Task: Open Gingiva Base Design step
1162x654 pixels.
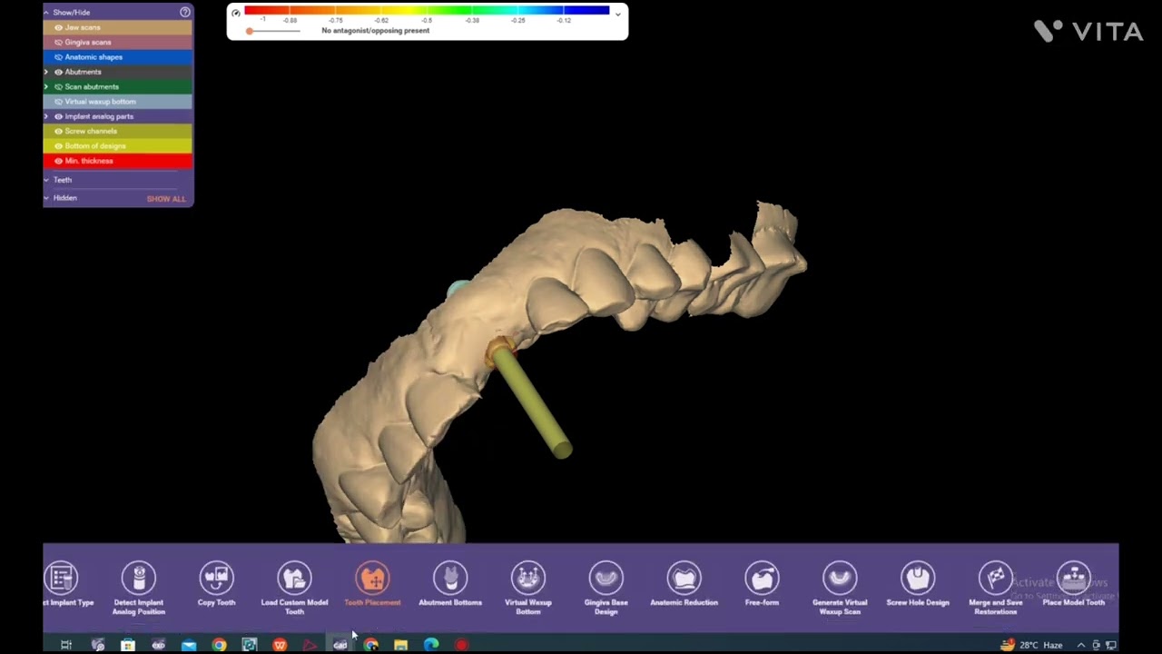Action: 606,588
